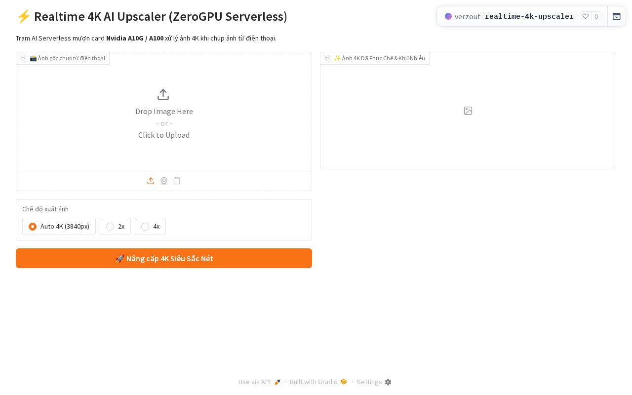632x395 pixels.
Task: Click the Realtime 4K AI Upscaler heading
Action: point(152,16)
